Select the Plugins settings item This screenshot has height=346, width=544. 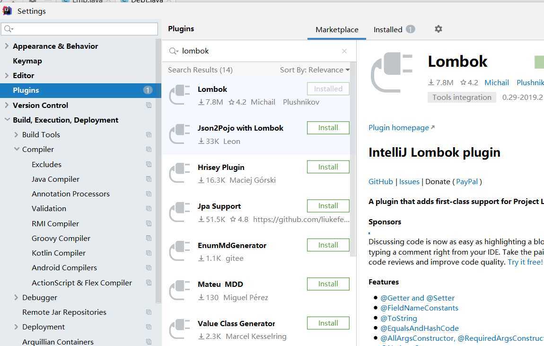(x=80, y=90)
